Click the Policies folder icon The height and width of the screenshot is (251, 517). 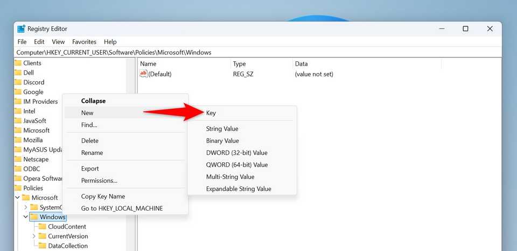click(x=18, y=188)
